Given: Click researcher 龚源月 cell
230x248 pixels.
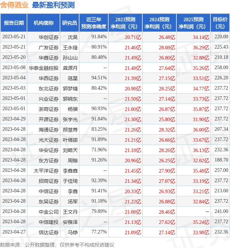Looking at the screenshot, I should tap(70, 68).
